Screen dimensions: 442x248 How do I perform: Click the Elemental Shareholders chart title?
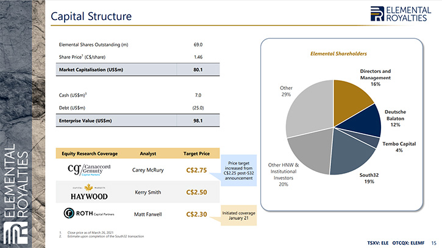(x=338, y=53)
